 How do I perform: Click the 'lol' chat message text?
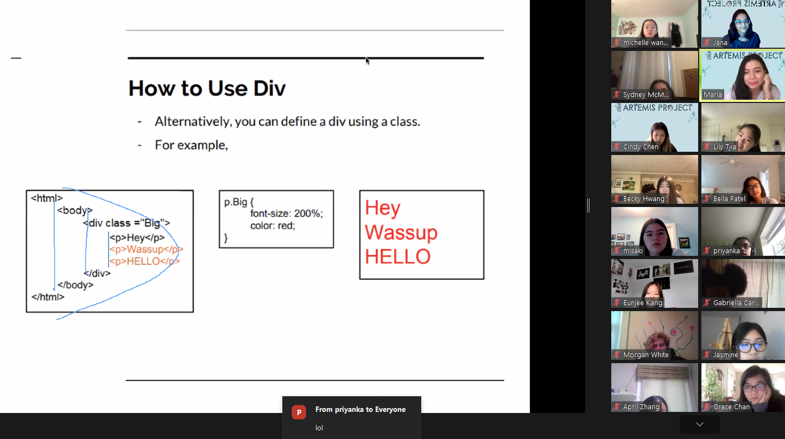click(319, 428)
